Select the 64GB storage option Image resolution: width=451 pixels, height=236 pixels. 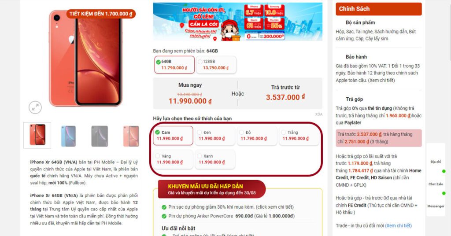click(174, 65)
